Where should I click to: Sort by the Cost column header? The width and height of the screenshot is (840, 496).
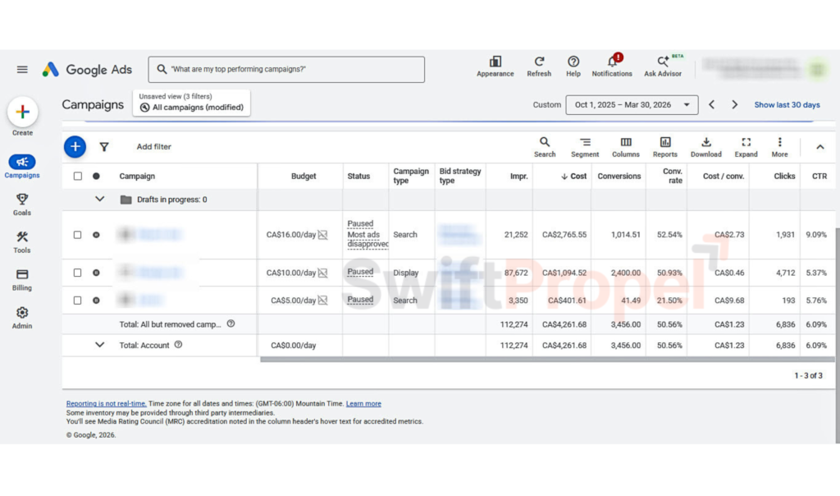(x=573, y=176)
